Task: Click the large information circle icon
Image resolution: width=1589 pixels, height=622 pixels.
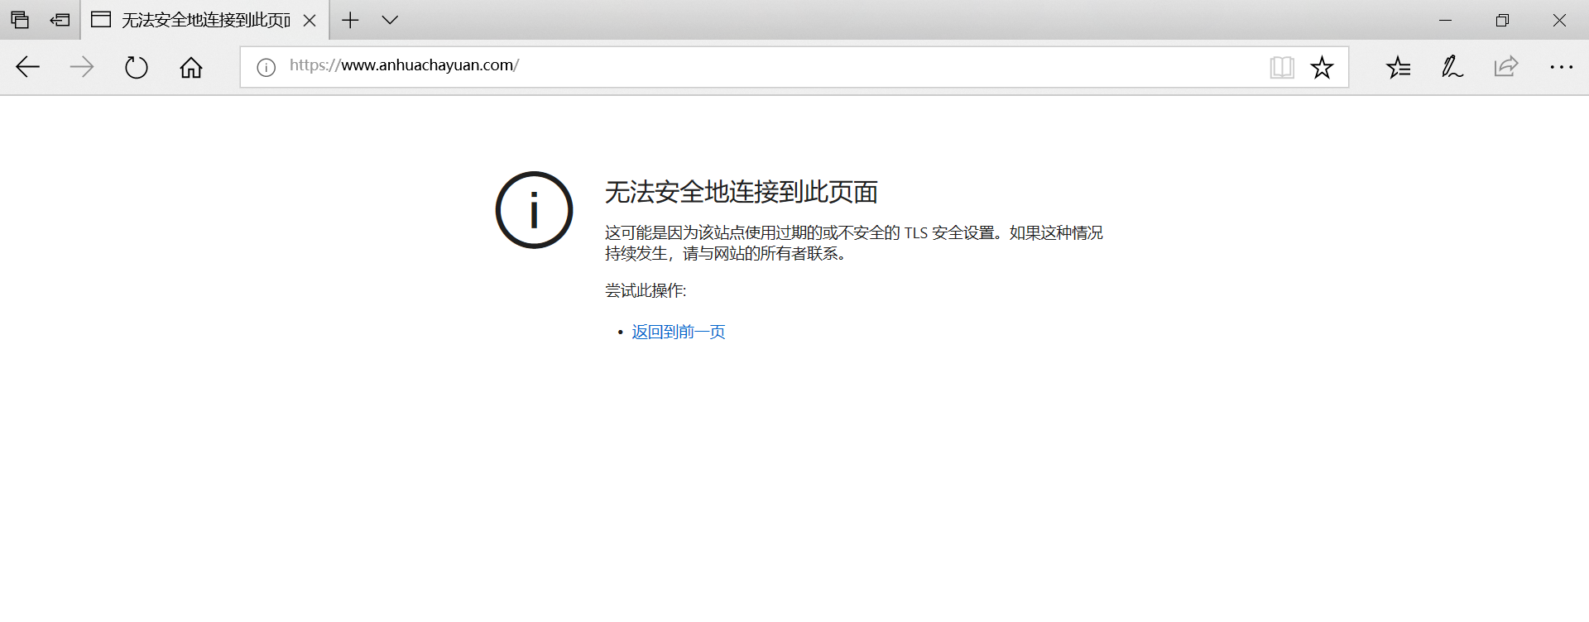Action: [534, 210]
